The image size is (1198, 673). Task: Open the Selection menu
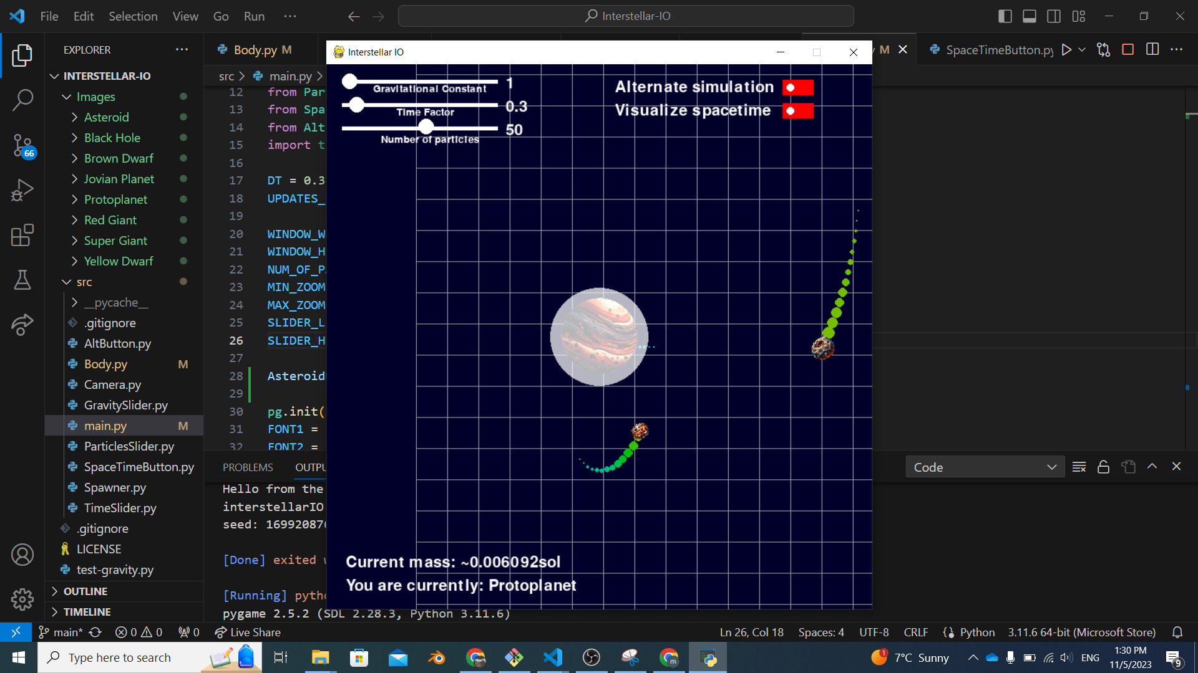pos(133,16)
